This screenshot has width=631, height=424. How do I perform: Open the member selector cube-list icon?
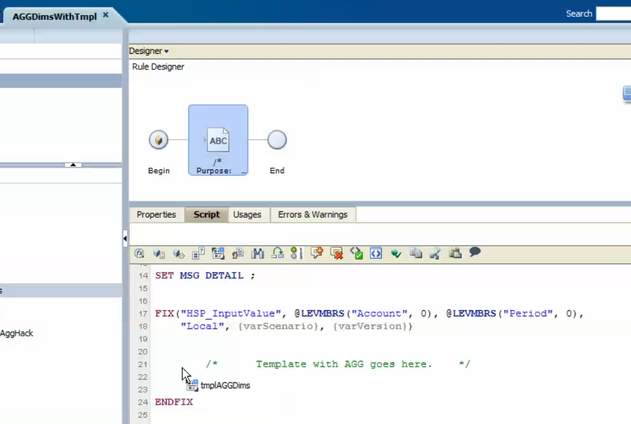point(159,253)
